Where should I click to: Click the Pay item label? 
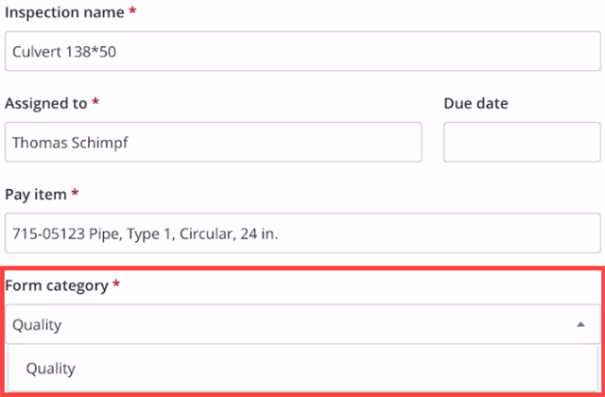(36, 194)
